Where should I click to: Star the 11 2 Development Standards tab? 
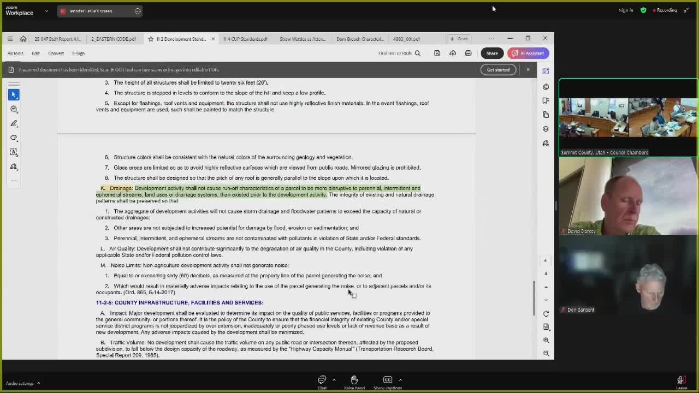(151, 39)
